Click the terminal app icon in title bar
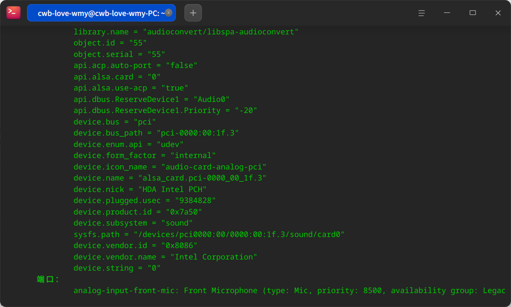This screenshot has width=511, height=307. tap(13, 13)
